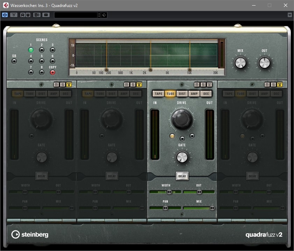Open the functions menu arrow at toolbar's right end
Screen dimensions: 294x251
[x=290, y=15]
